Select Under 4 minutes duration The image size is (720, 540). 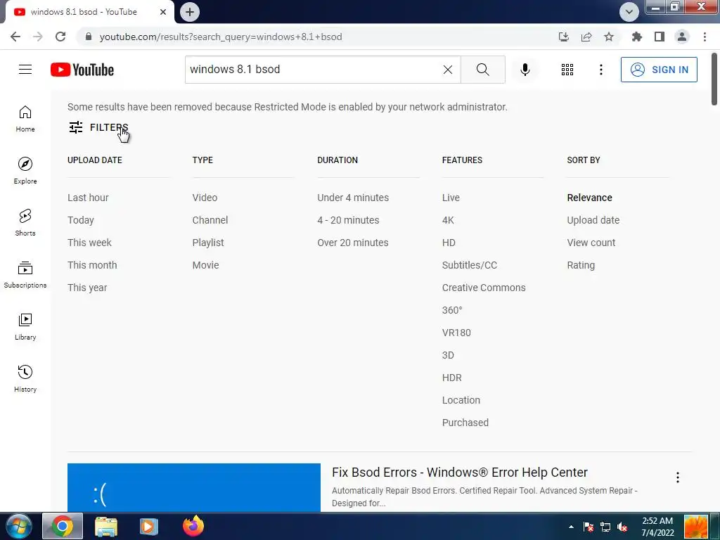click(x=353, y=198)
